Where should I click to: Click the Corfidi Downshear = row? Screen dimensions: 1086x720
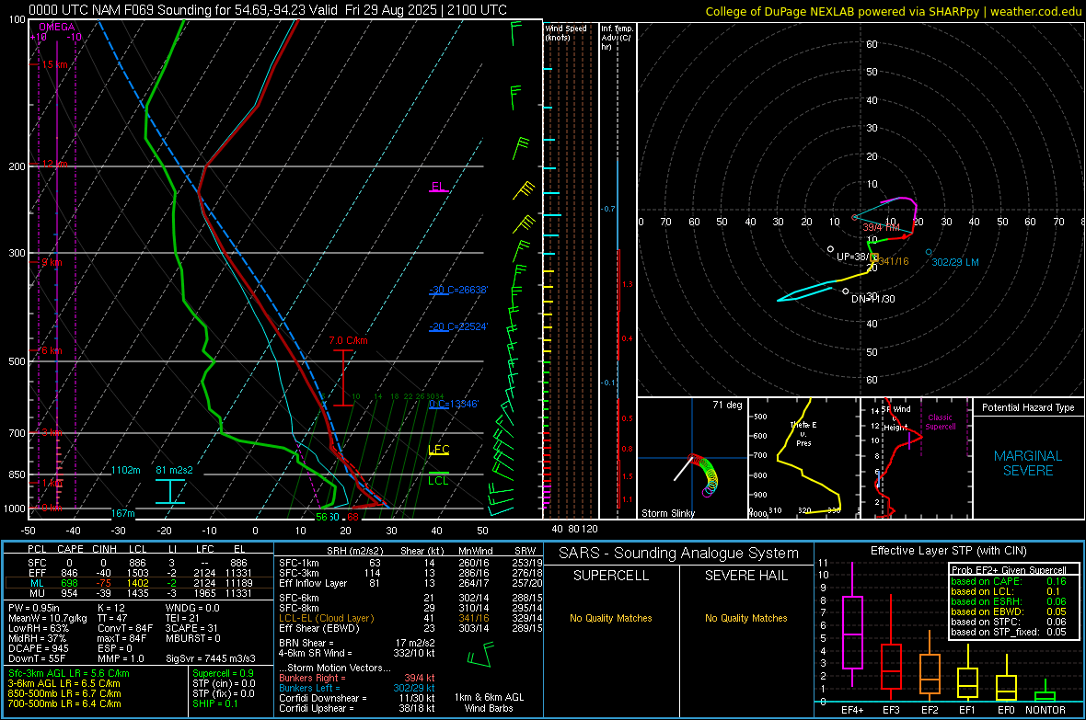[357, 698]
